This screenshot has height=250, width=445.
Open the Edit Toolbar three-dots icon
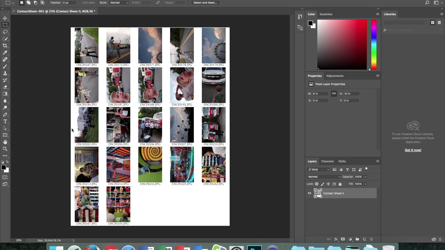(5, 156)
